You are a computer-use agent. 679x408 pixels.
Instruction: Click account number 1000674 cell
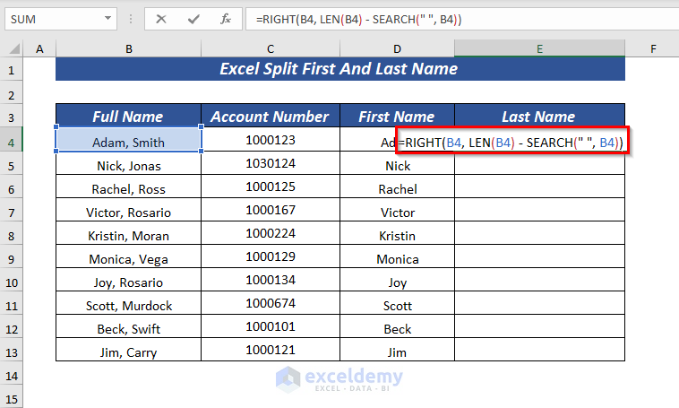coord(271,305)
